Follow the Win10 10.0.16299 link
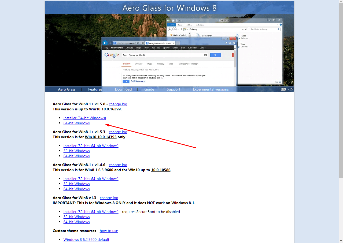The height and width of the screenshot is (243, 343). [105, 109]
